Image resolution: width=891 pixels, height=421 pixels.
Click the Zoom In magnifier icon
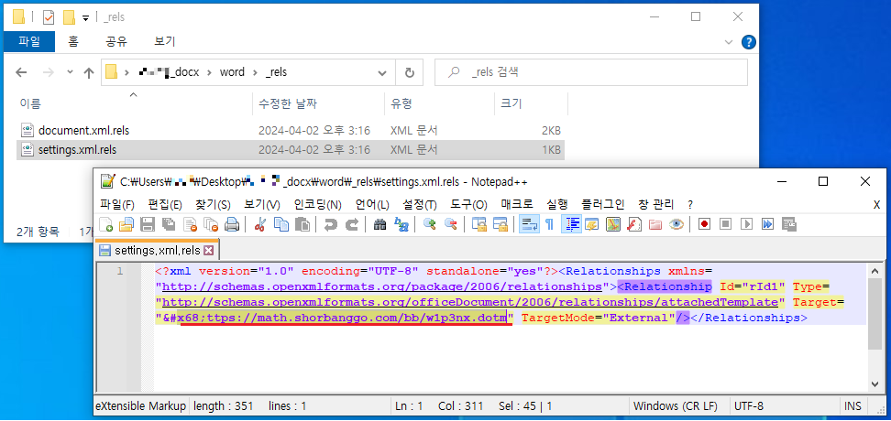[430, 224]
